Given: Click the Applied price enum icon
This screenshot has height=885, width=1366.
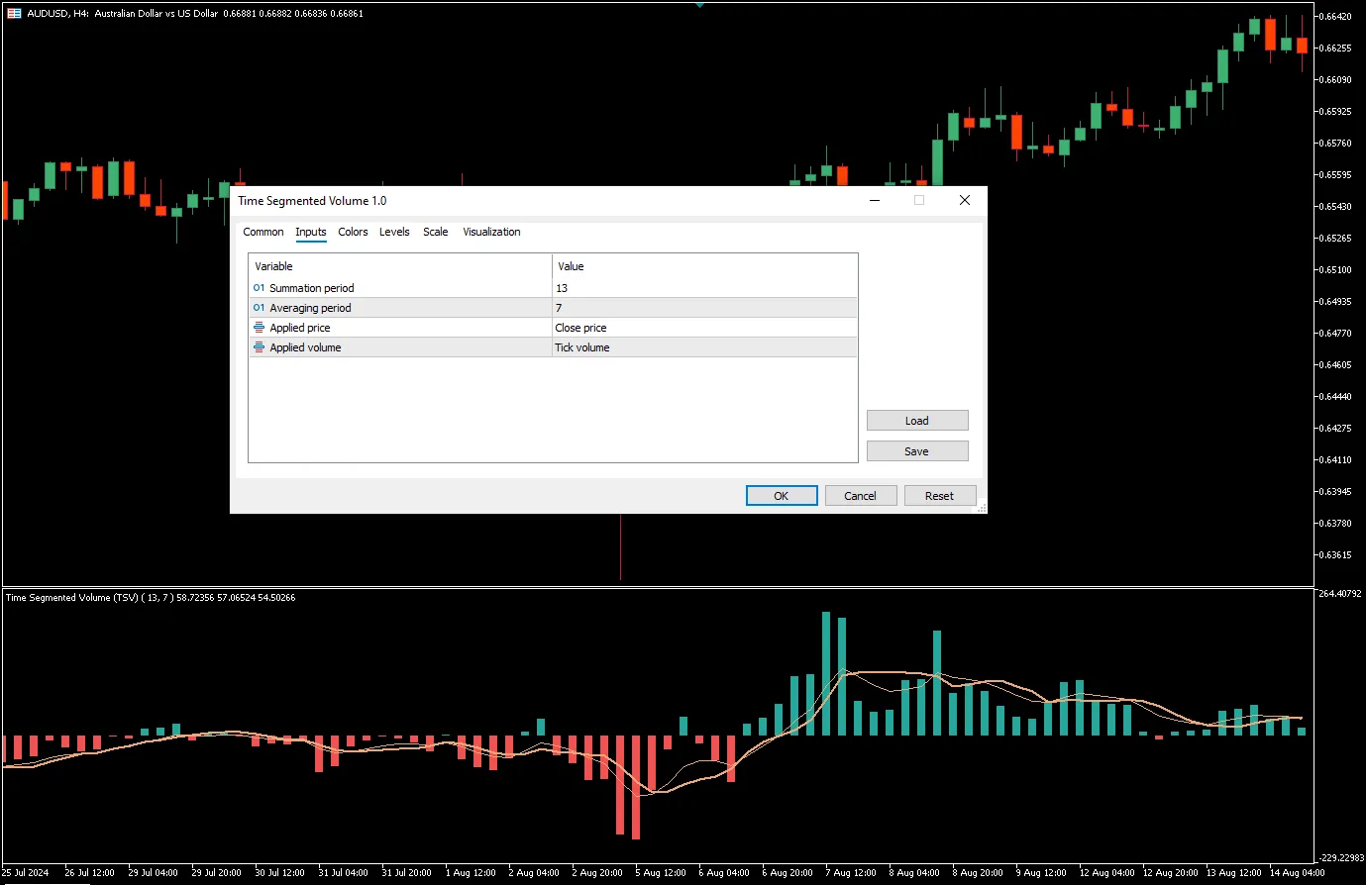Looking at the screenshot, I should [x=259, y=328].
